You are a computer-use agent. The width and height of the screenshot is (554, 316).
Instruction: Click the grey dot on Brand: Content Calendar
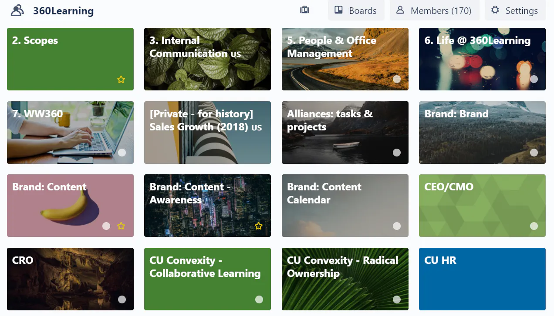click(397, 226)
